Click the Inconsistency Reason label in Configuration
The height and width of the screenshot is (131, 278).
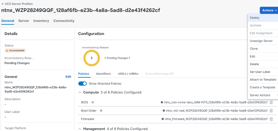click(95, 48)
